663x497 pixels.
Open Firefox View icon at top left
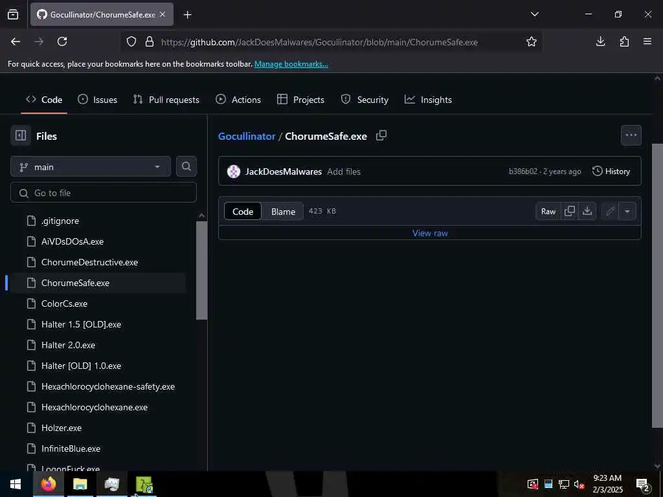[13, 14]
